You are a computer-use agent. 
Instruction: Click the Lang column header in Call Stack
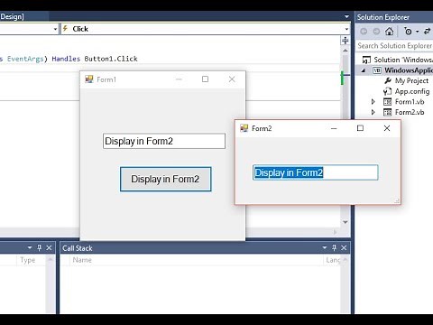click(333, 260)
